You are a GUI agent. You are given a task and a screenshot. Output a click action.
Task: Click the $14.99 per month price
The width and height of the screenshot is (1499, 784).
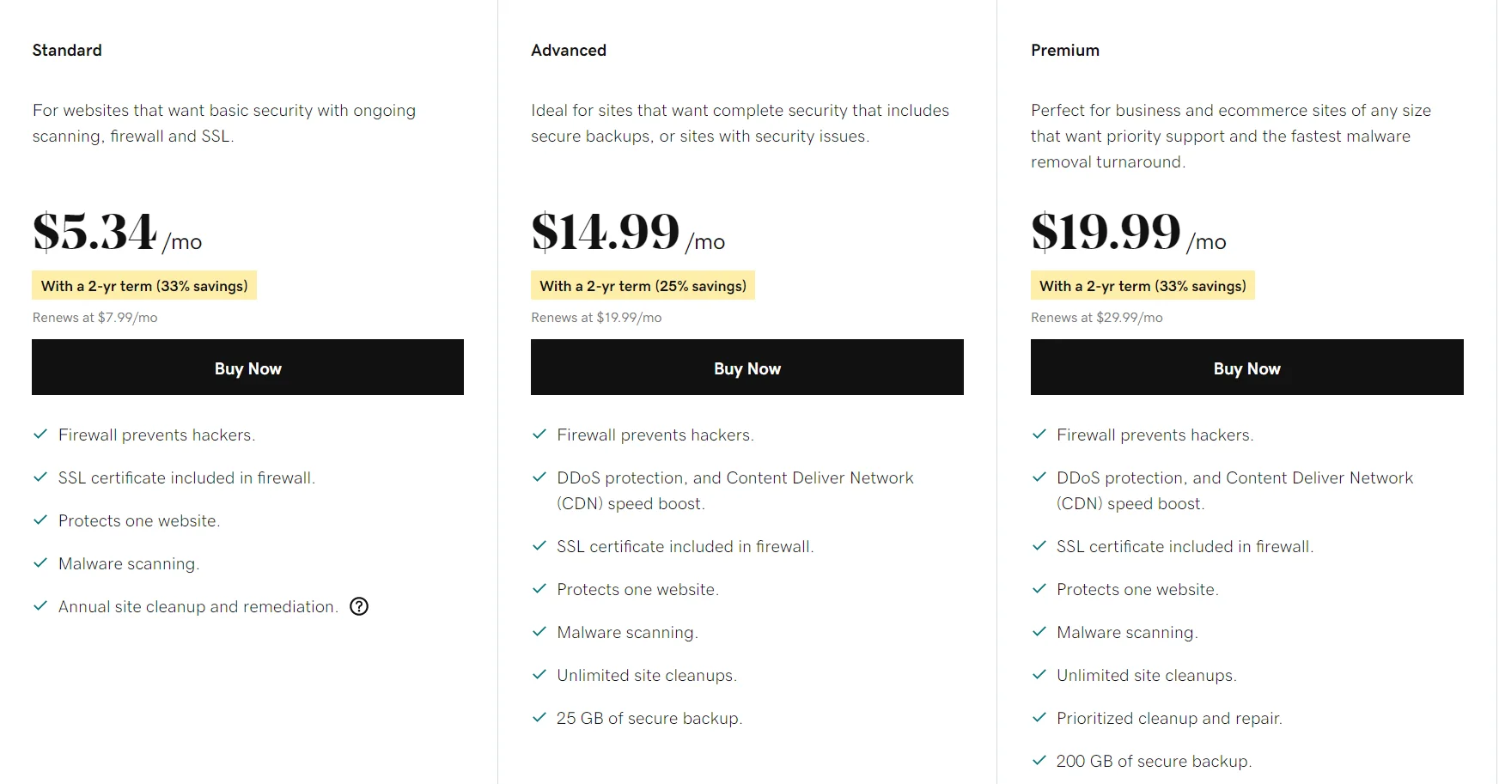pyautogui.click(x=606, y=229)
